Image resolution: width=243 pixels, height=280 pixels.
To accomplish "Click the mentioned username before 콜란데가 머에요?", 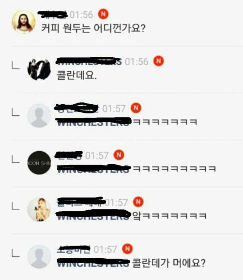I will point(93,263).
